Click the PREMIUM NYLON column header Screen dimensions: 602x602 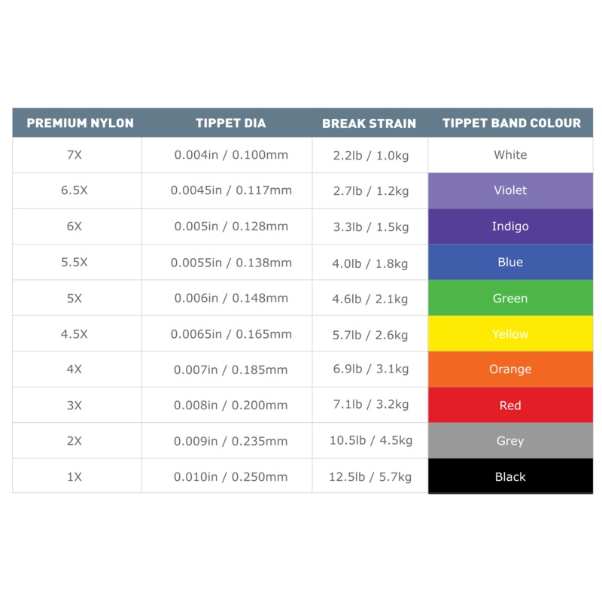tap(81, 123)
